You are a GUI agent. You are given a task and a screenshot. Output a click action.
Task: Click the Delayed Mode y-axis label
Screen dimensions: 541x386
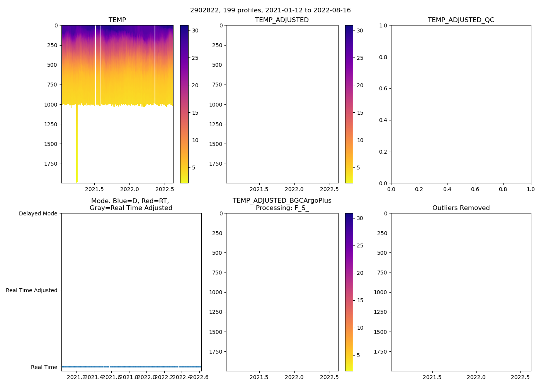[38, 214]
